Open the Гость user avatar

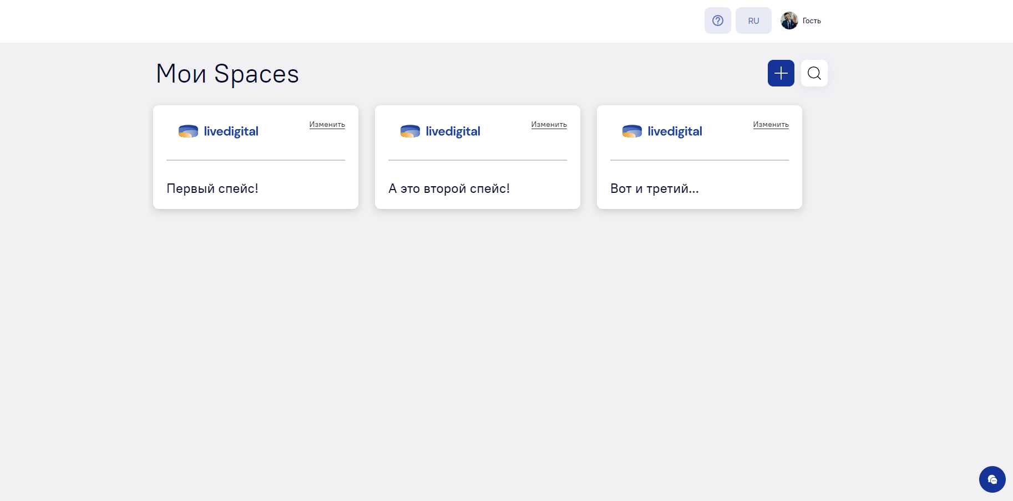(789, 21)
